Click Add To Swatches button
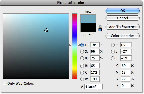This screenshot has width=144, height=94. (x=123, y=27)
